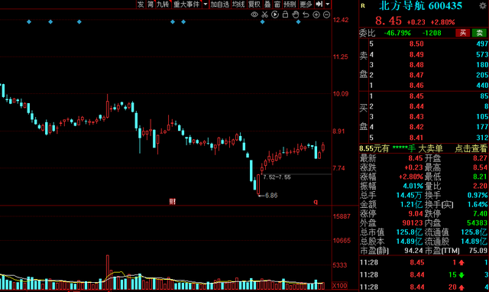
Task: Click the red up arrow in 20 trade row
Action: coord(461,287)
